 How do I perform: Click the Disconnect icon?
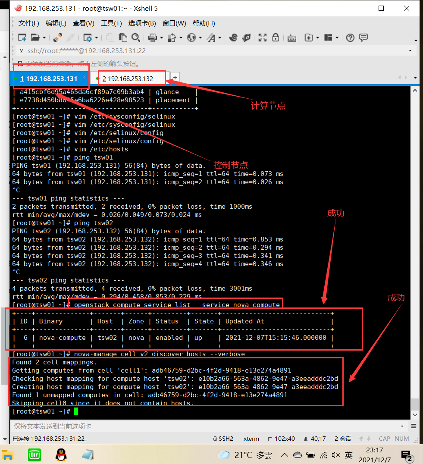click(70, 38)
